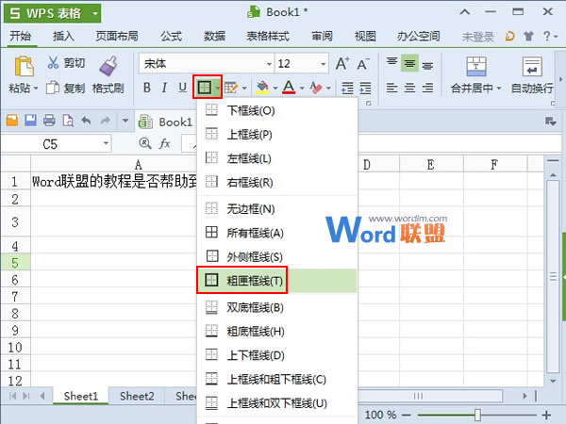Apply red font color A button
Viewport: 566px width, 424px height.
(289, 88)
